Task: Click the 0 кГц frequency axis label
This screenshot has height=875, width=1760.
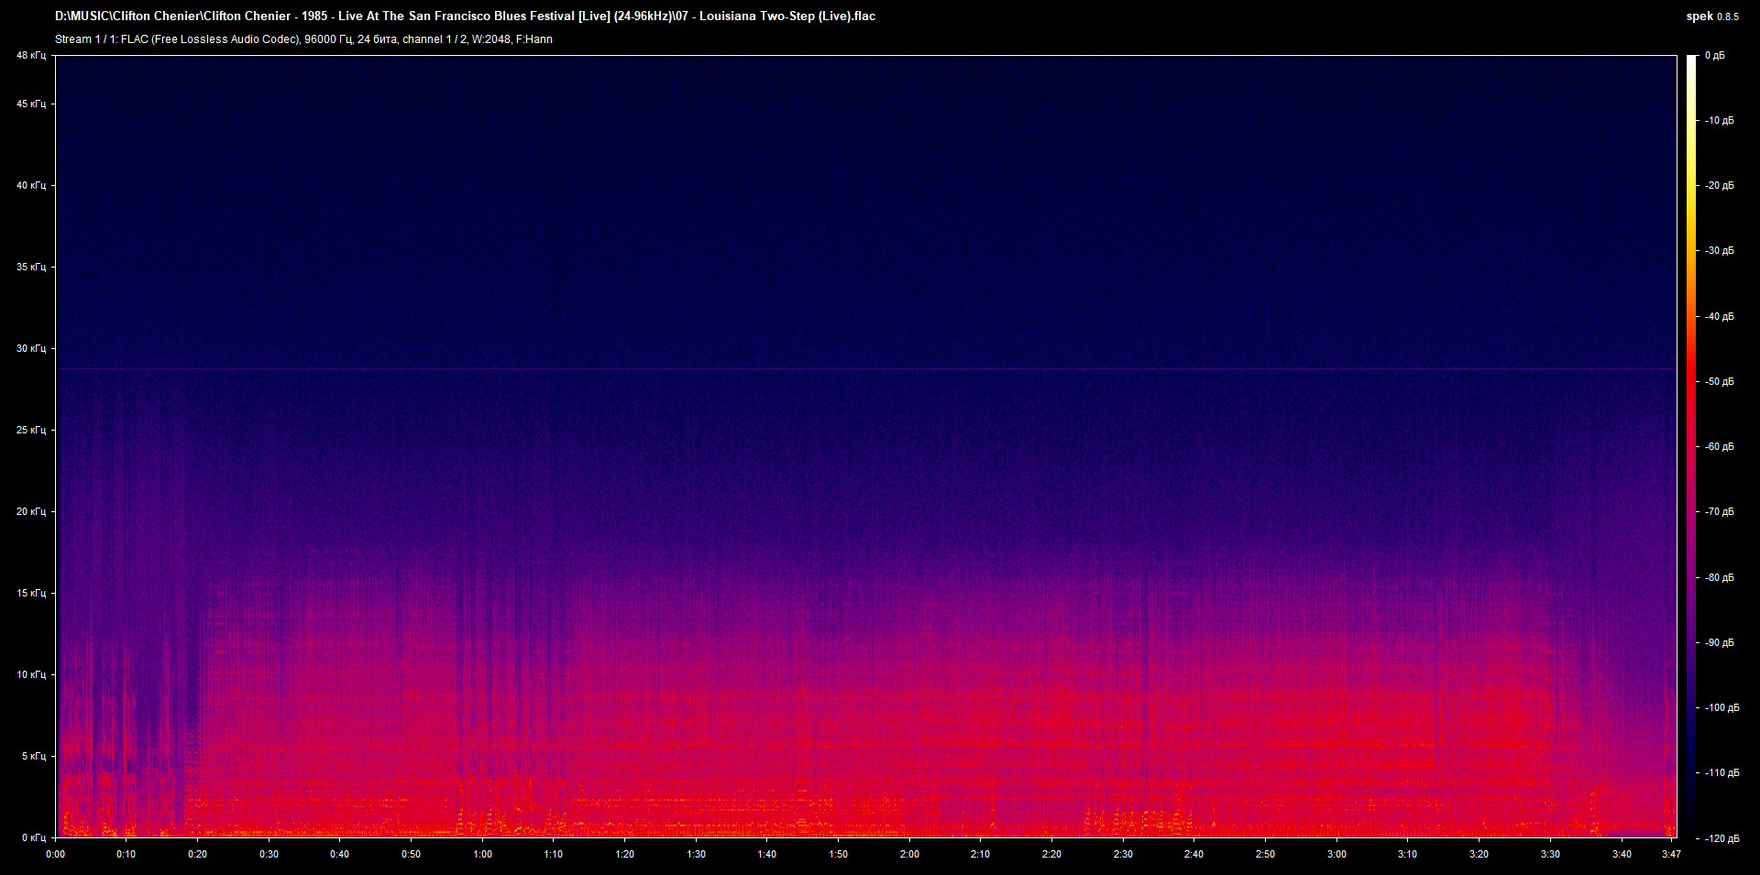Action: [31, 836]
